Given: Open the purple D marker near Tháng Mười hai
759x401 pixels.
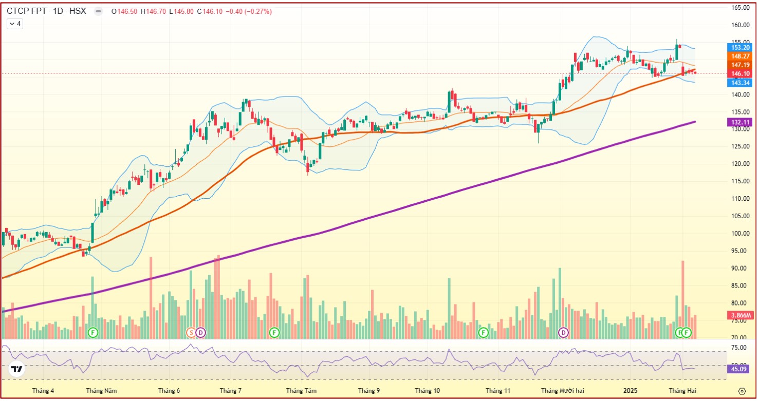Looking at the screenshot, I should pos(564,333).
